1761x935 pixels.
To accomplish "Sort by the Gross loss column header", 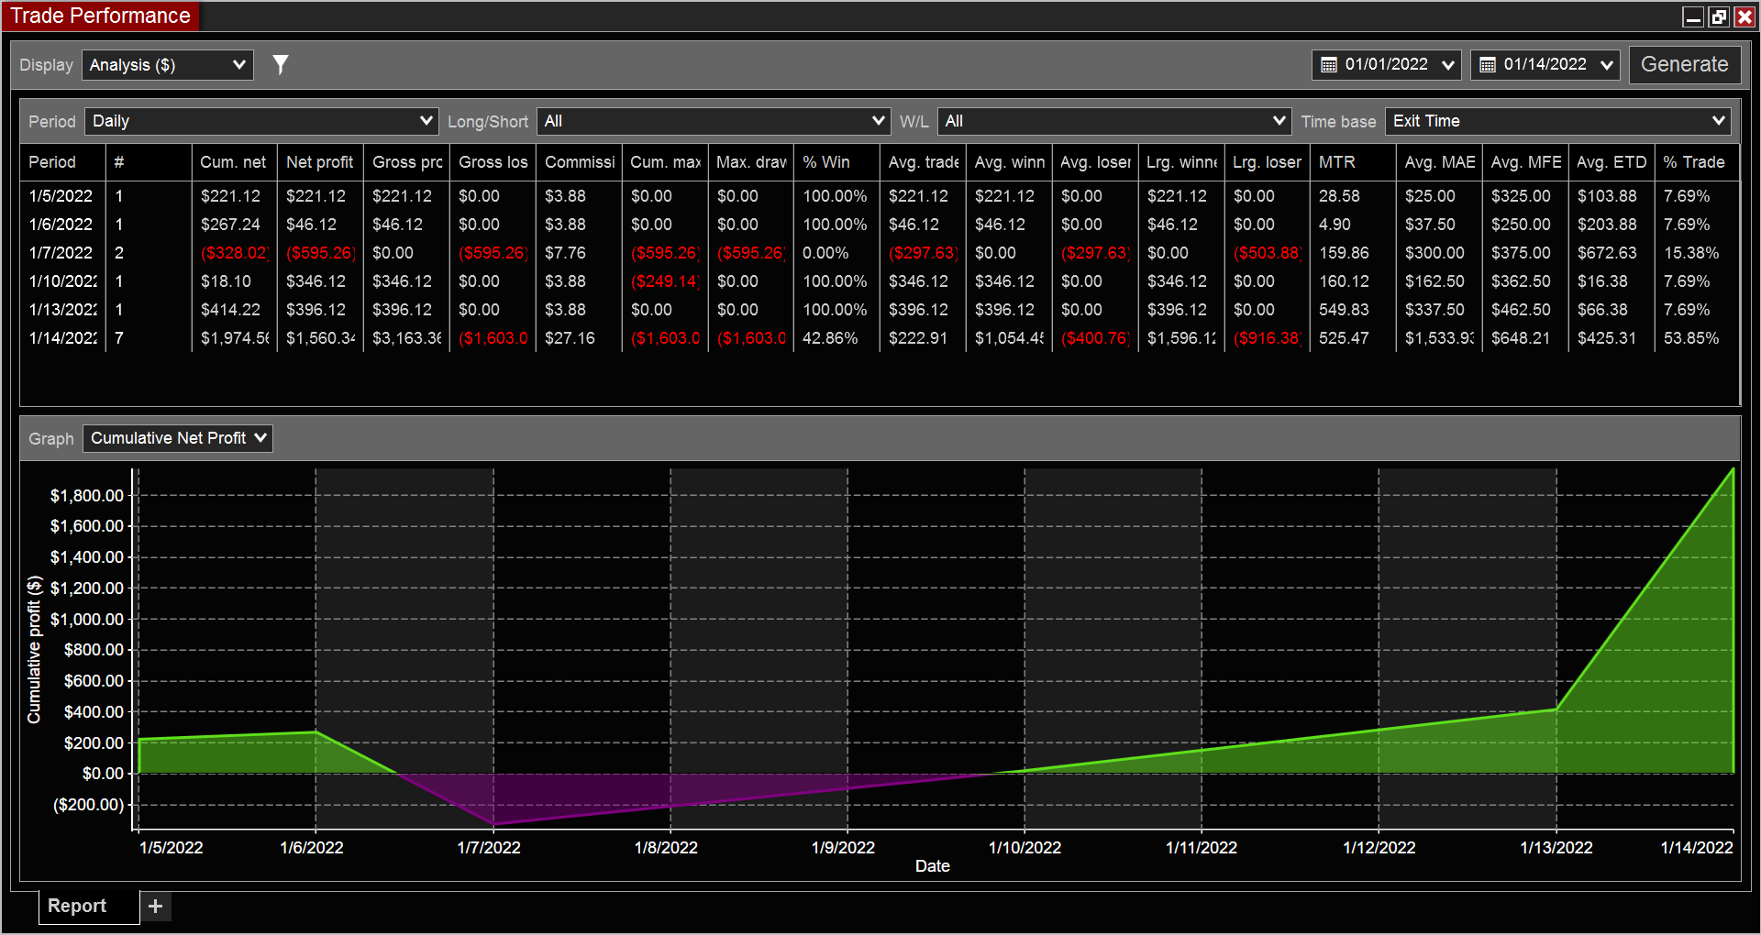I will [493, 162].
